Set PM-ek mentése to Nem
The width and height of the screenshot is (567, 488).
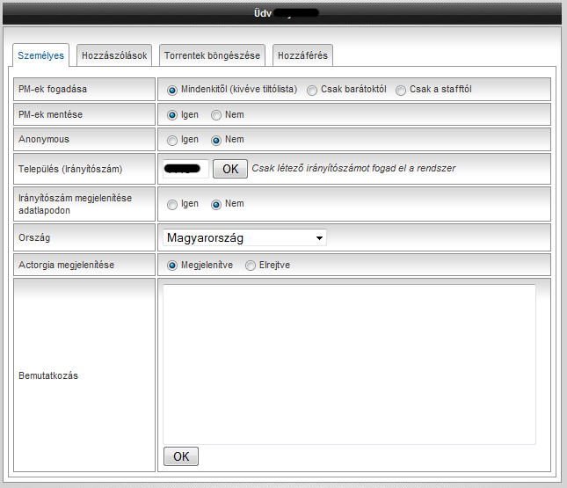pyautogui.click(x=216, y=115)
